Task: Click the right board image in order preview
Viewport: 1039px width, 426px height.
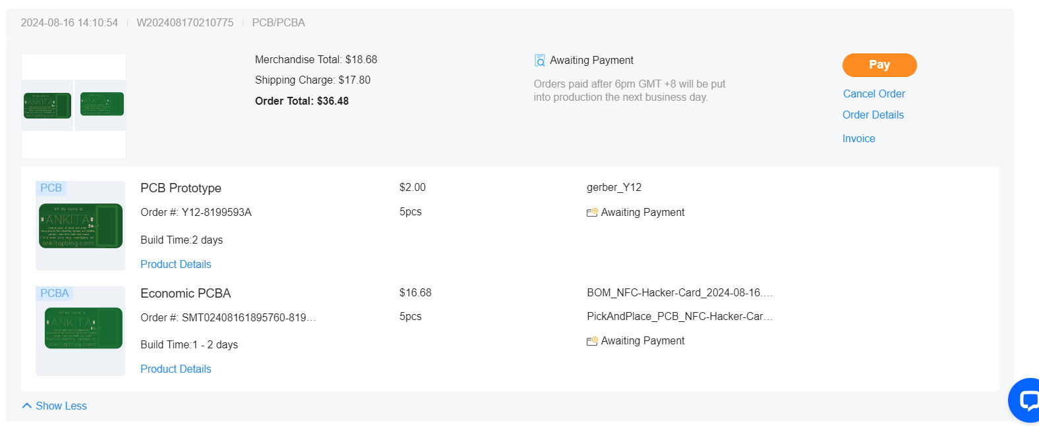Action: [102, 104]
